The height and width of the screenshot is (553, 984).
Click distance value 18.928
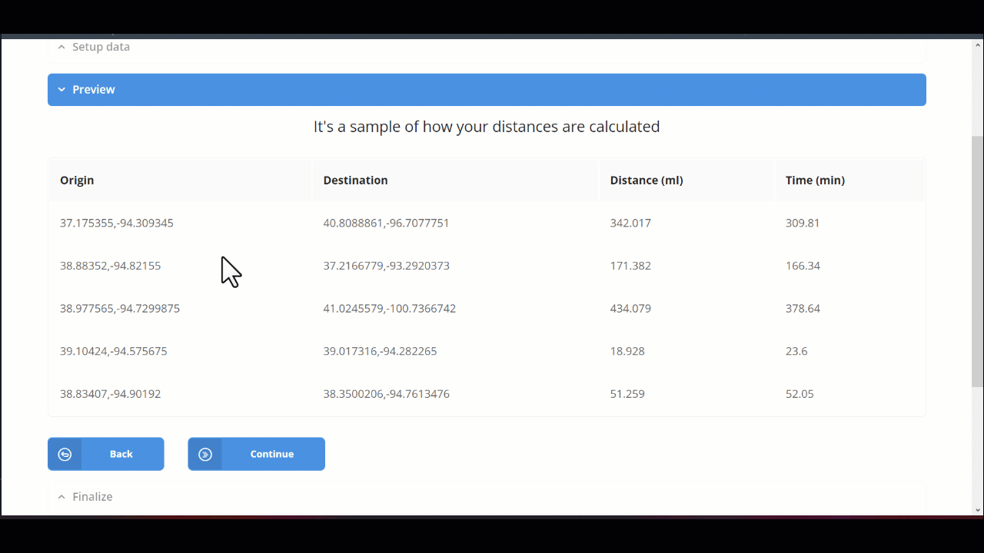(627, 351)
